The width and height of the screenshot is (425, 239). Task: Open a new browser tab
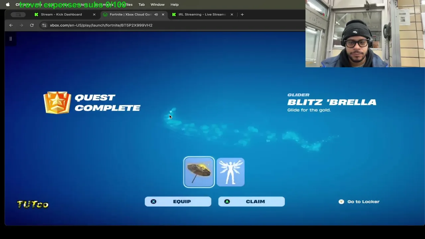[x=242, y=15]
